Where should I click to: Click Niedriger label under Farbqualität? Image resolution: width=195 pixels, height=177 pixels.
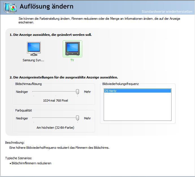pyautogui.click(x=22, y=118)
